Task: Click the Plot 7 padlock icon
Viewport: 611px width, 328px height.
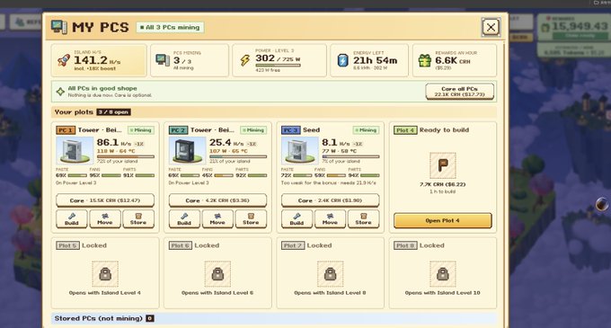Action: 331,274
